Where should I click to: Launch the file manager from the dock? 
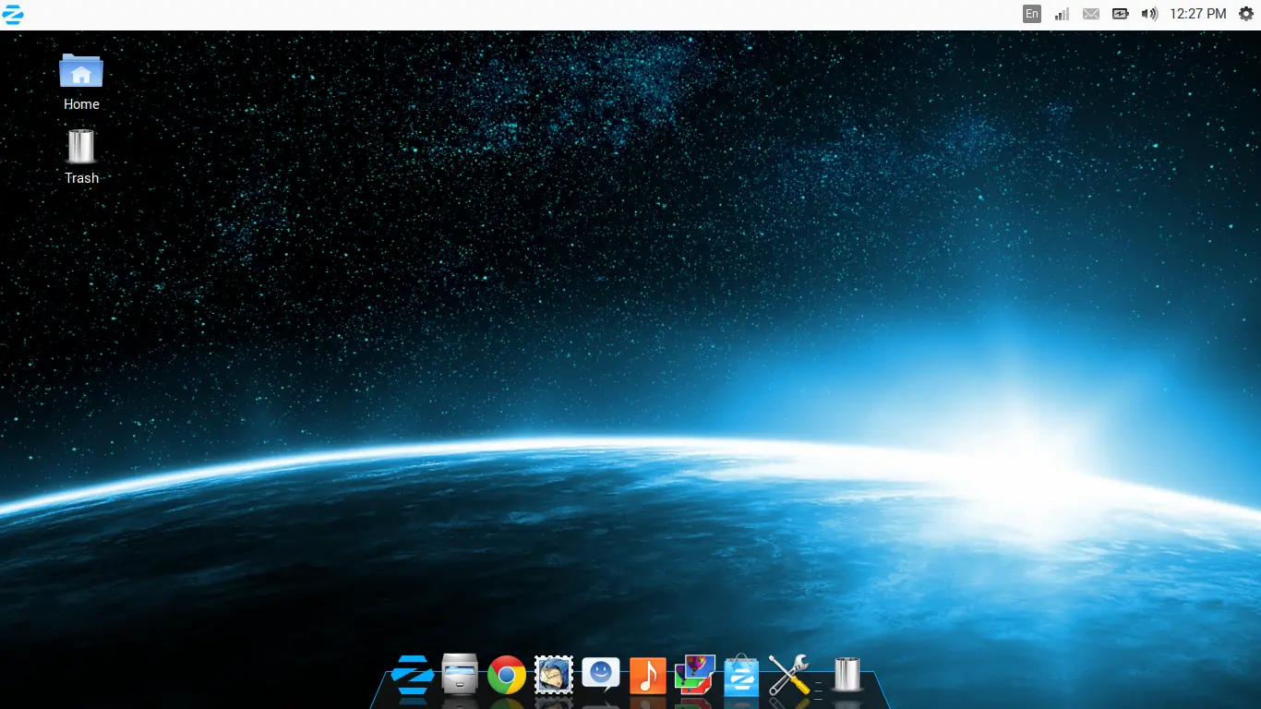(460, 674)
